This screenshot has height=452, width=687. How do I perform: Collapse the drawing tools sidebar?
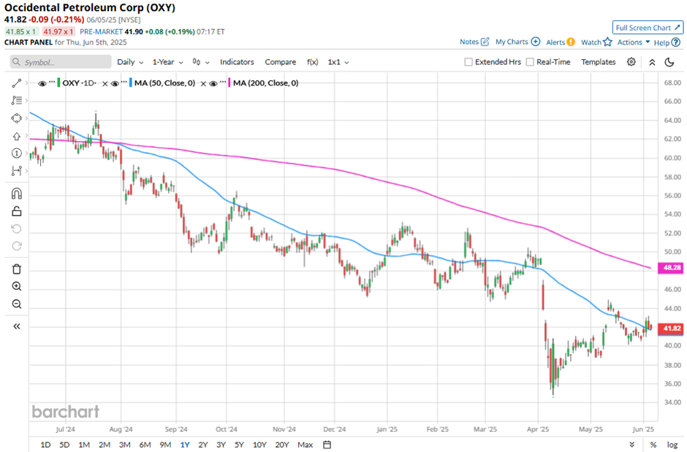(17, 326)
